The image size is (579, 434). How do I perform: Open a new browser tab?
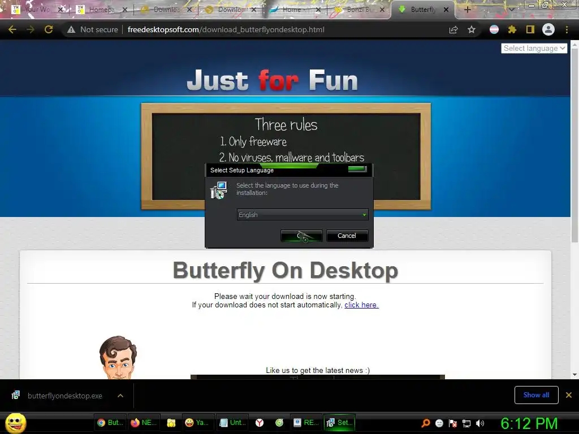click(x=467, y=10)
